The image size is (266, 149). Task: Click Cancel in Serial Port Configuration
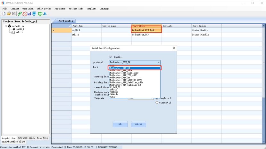click(138, 124)
